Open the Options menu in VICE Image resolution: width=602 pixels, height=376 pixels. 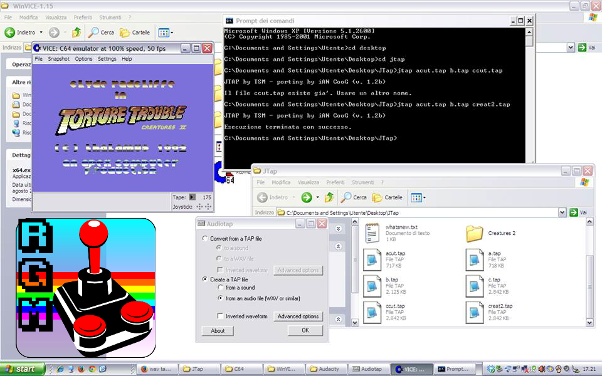point(83,59)
